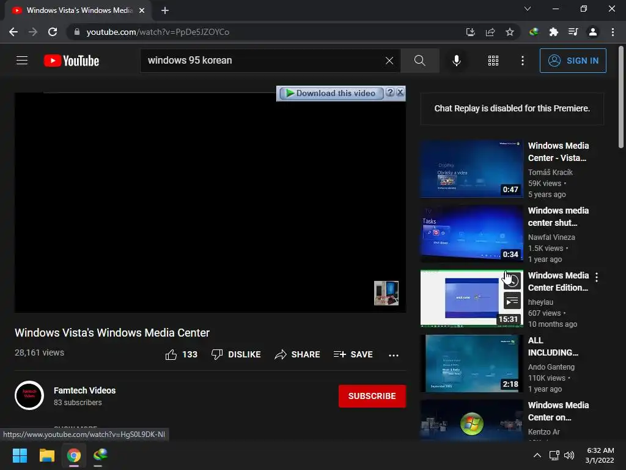Click Download this video button

tap(331, 94)
